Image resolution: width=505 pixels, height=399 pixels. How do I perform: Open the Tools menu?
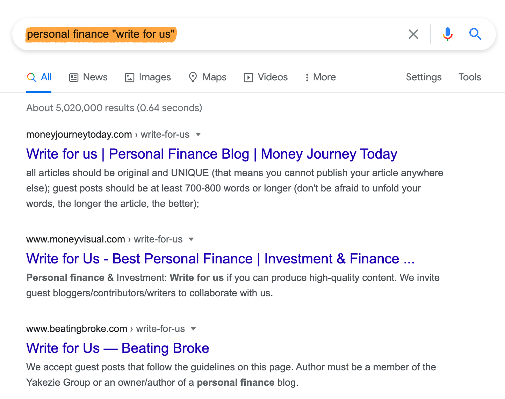[x=470, y=77]
